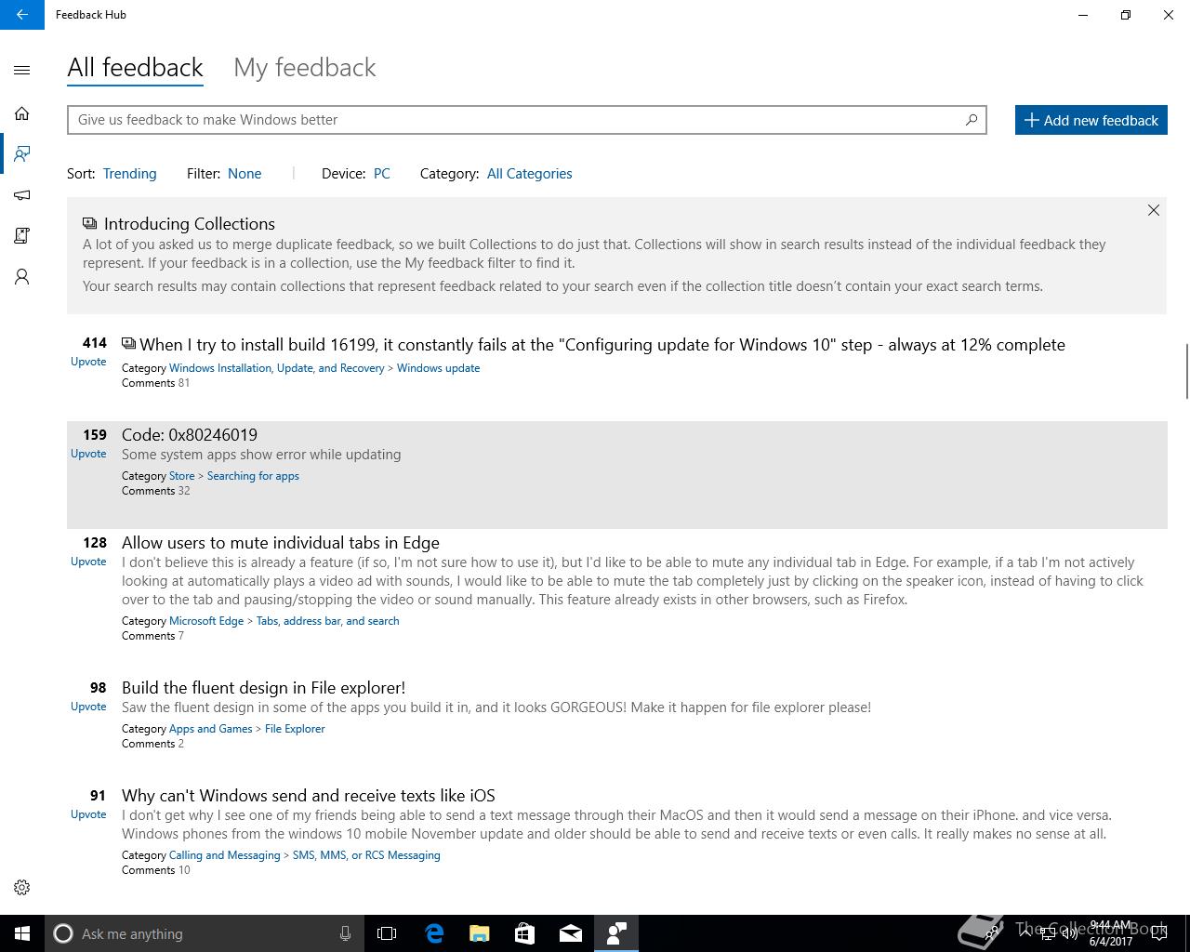Image resolution: width=1190 pixels, height=952 pixels.
Task: Open the Mail app from the taskbar
Action: pos(571,933)
